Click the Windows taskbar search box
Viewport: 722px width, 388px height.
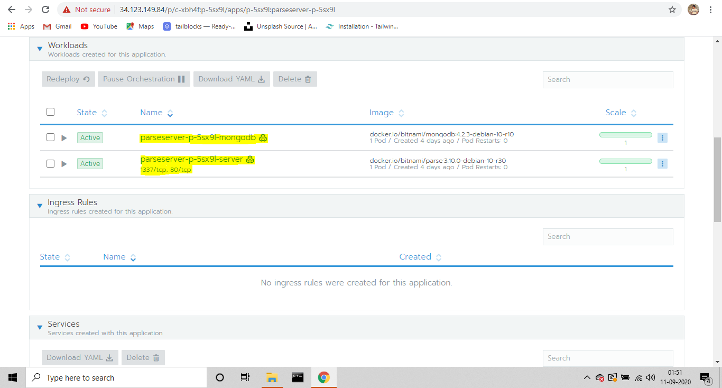116,377
